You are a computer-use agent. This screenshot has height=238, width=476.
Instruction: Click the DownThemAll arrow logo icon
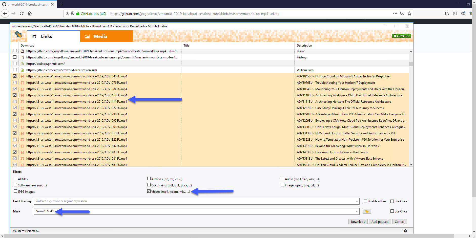(18, 34)
